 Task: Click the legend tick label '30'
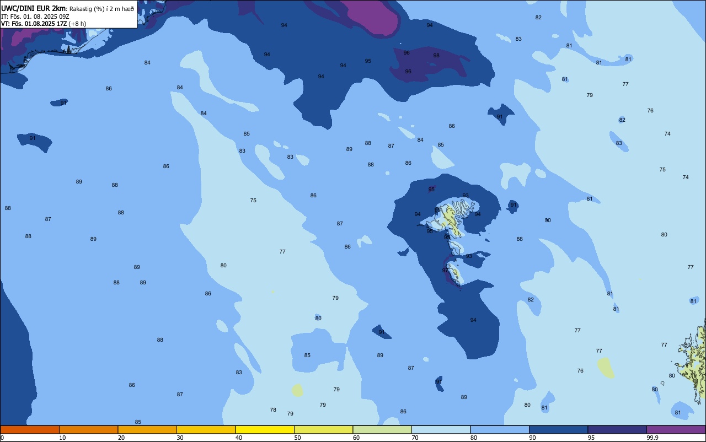click(180, 438)
